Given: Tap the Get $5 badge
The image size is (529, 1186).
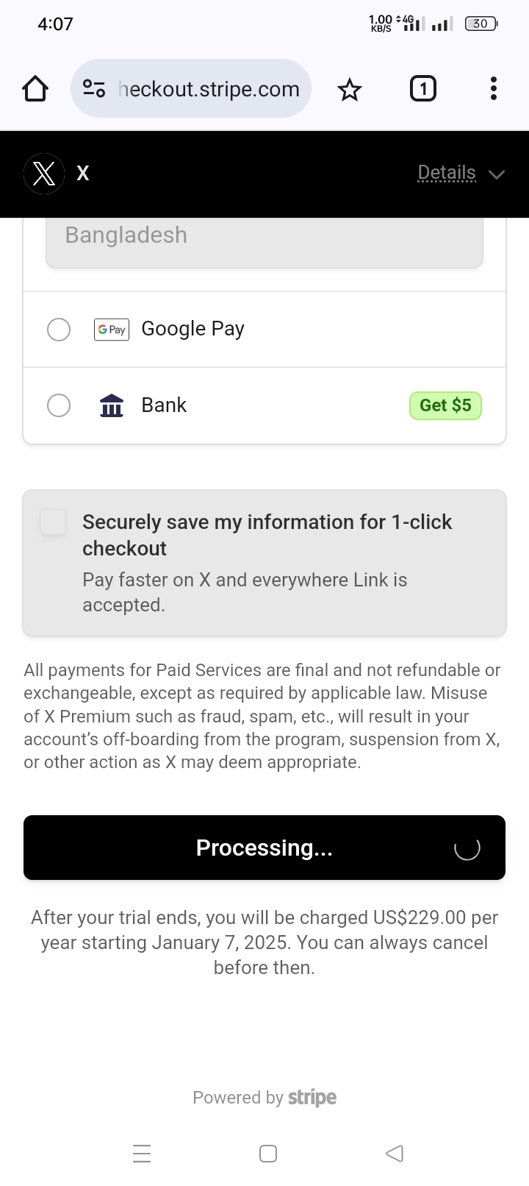Looking at the screenshot, I should coord(445,405).
